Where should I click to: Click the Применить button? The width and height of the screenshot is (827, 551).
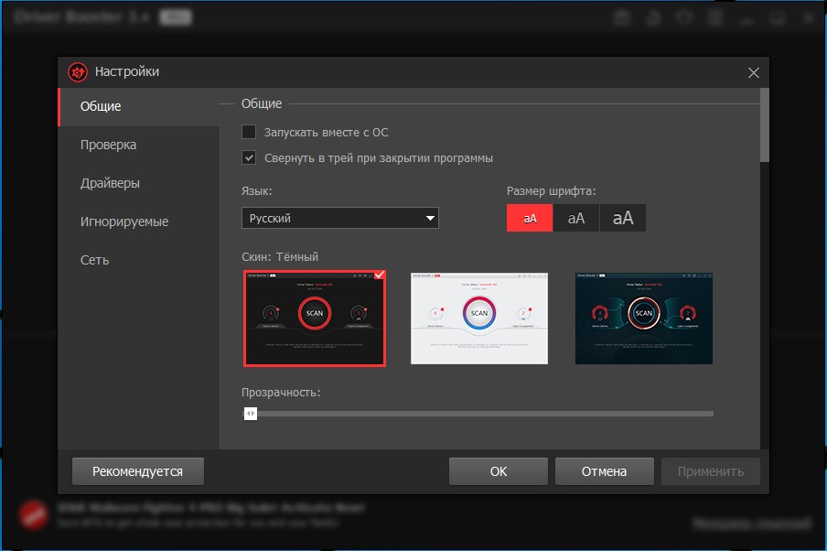pos(711,471)
